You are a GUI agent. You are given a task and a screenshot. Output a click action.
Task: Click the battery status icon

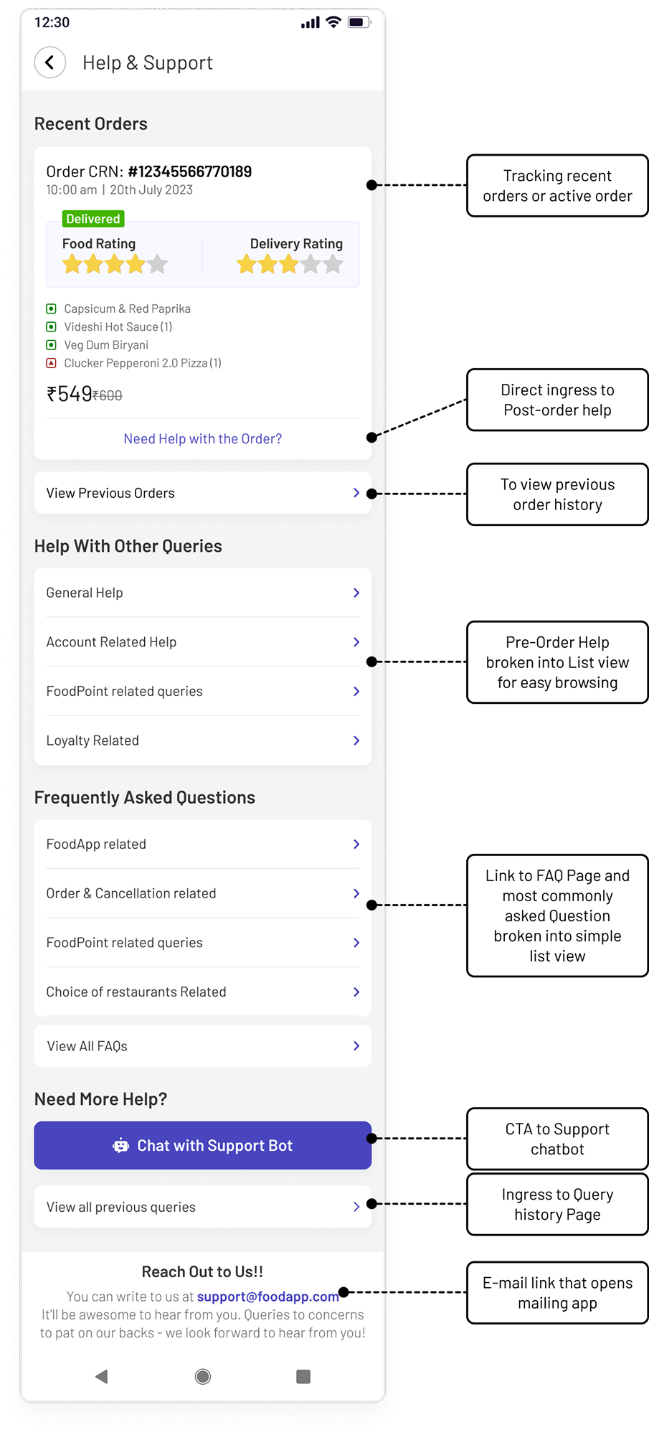click(359, 22)
